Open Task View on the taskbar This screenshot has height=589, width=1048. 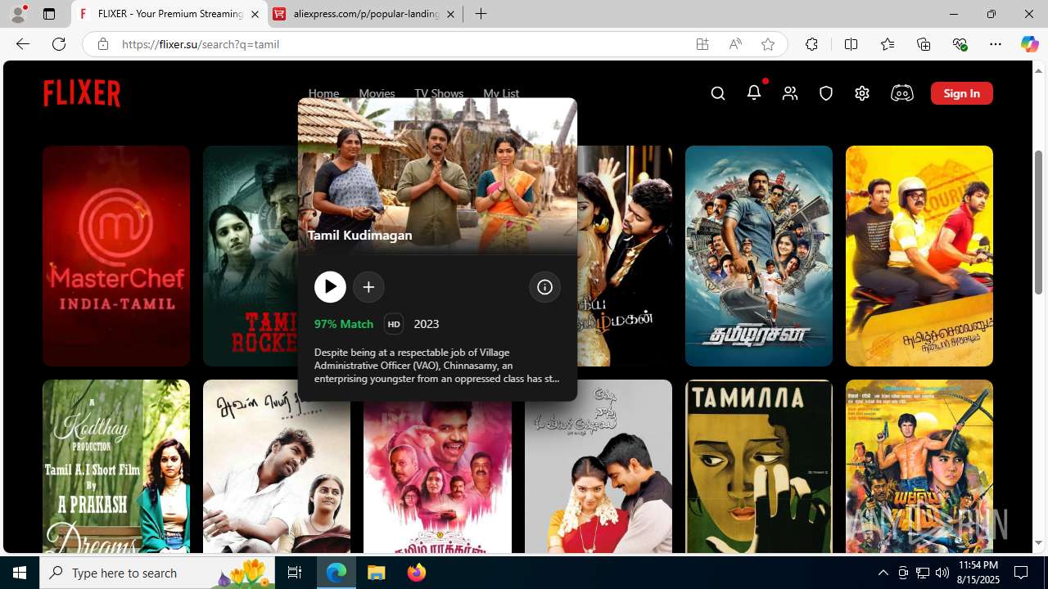click(295, 573)
